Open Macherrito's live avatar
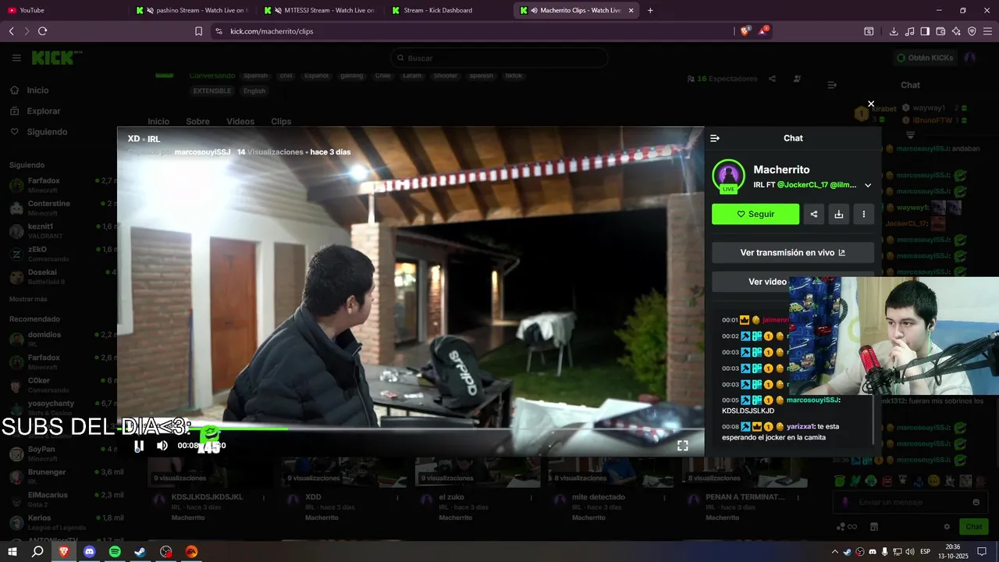The width and height of the screenshot is (999, 562). coord(728,176)
